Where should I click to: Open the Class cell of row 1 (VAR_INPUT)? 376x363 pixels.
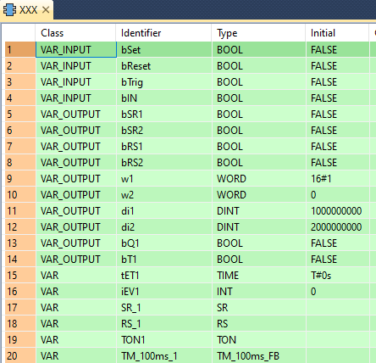click(x=76, y=50)
